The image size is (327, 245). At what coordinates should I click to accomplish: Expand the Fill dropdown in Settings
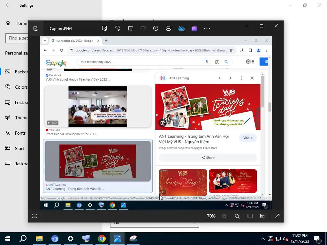coord(155,225)
